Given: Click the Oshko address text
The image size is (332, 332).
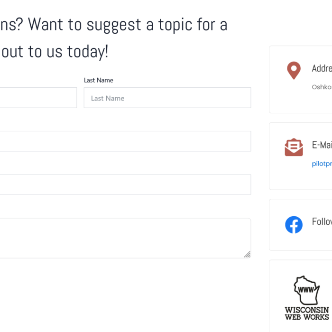Looking at the screenshot, I should (322, 87).
